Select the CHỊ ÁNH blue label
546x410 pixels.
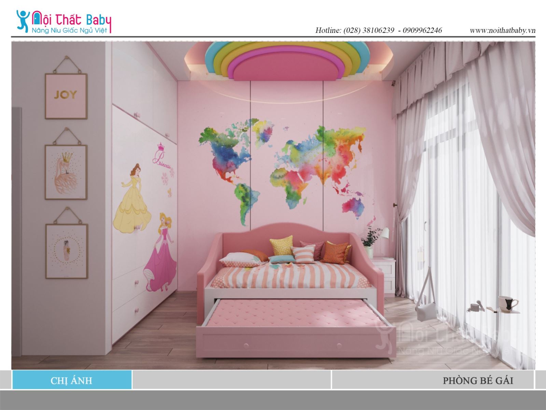point(72,380)
